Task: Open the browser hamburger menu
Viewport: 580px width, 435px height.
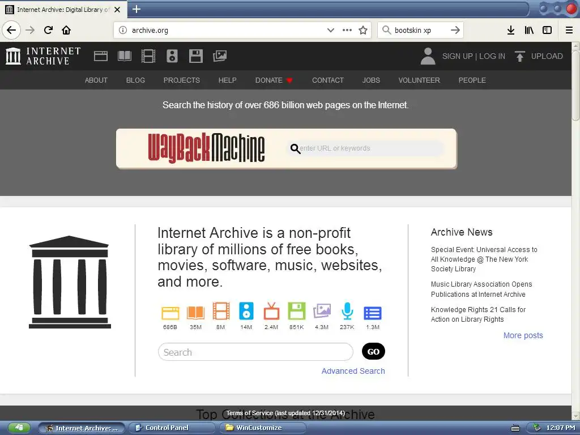Action: [x=569, y=30]
